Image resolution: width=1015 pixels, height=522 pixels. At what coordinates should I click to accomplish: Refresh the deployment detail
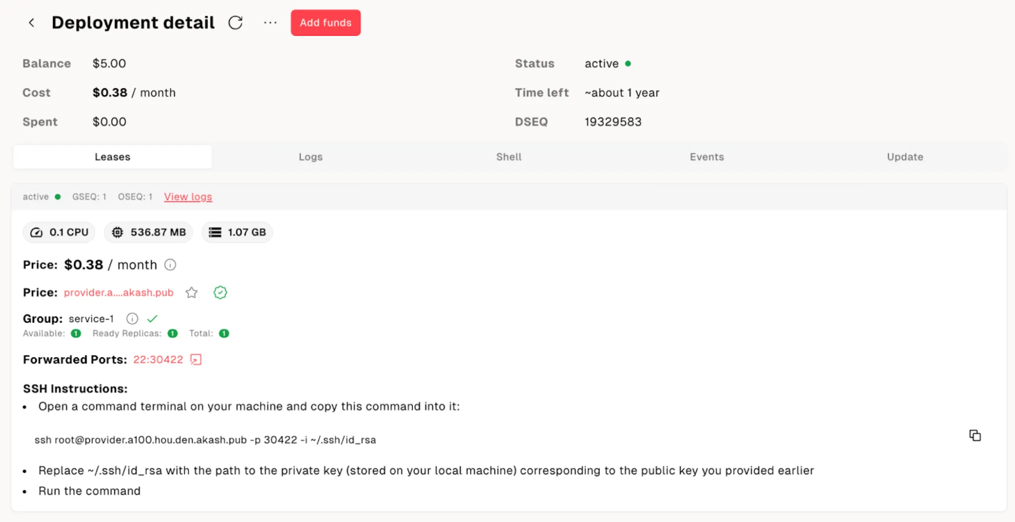[236, 22]
